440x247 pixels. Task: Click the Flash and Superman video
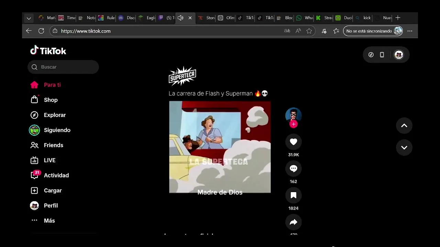[x=220, y=147]
